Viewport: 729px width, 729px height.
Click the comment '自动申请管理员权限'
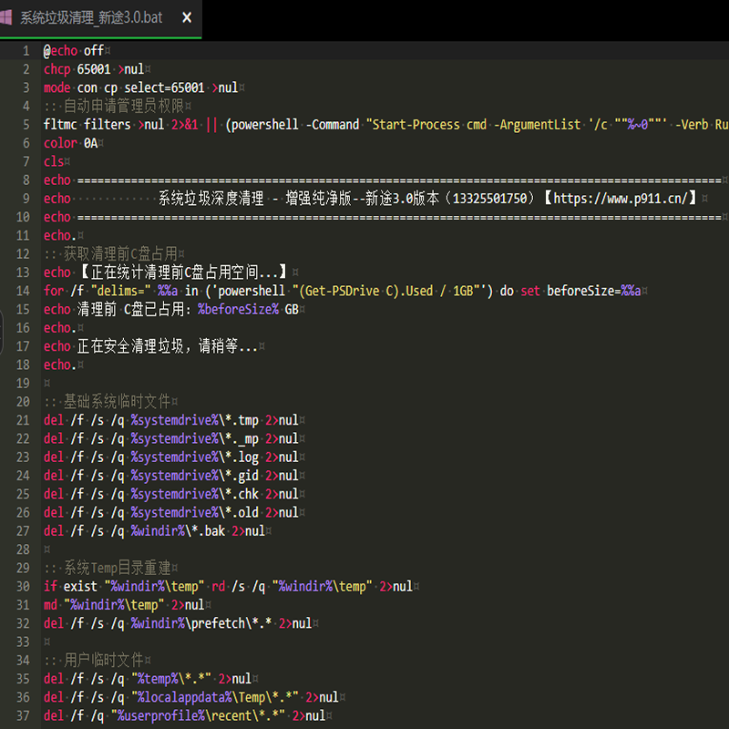coord(124,106)
